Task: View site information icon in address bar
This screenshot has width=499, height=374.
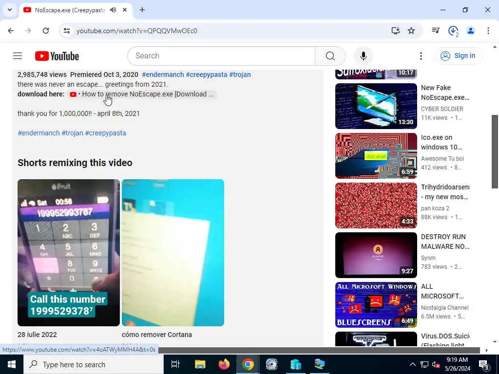Action: click(x=66, y=31)
